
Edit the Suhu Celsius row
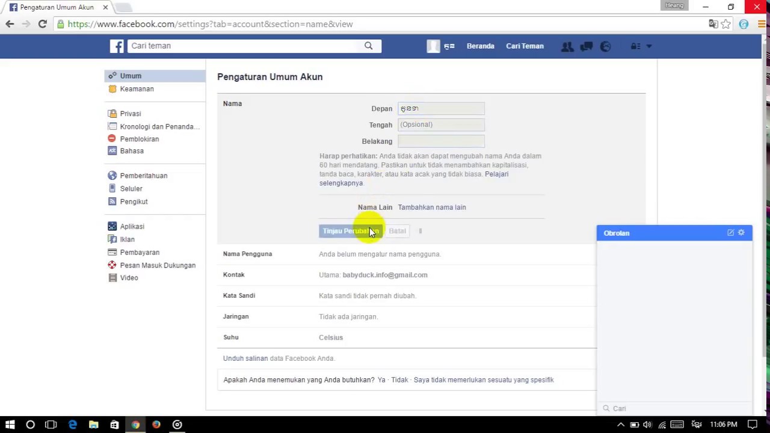point(407,337)
